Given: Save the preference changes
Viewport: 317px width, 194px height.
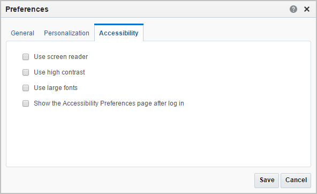Looking at the screenshot, I should click(x=267, y=181).
